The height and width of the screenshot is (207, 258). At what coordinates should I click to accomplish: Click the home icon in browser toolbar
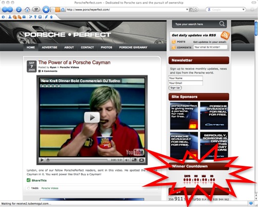pyautogui.click(x=27, y=10)
